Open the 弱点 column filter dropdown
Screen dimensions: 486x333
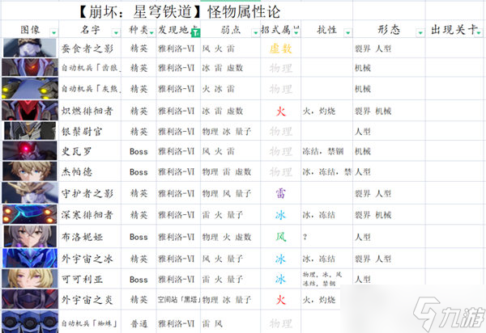pyautogui.click(x=256, y=32)
